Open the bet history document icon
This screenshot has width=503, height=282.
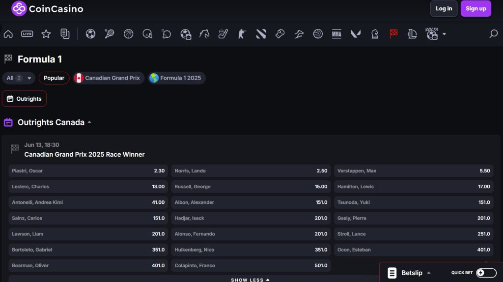click(65, 34)
